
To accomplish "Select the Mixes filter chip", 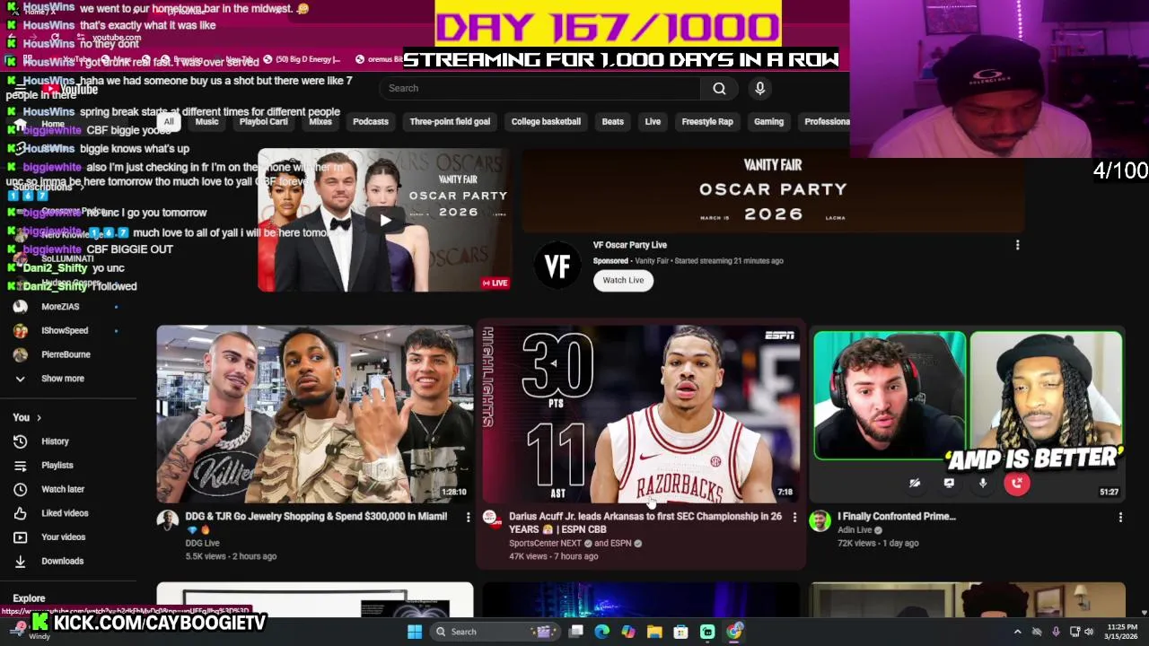I will (x=320, y=122).
